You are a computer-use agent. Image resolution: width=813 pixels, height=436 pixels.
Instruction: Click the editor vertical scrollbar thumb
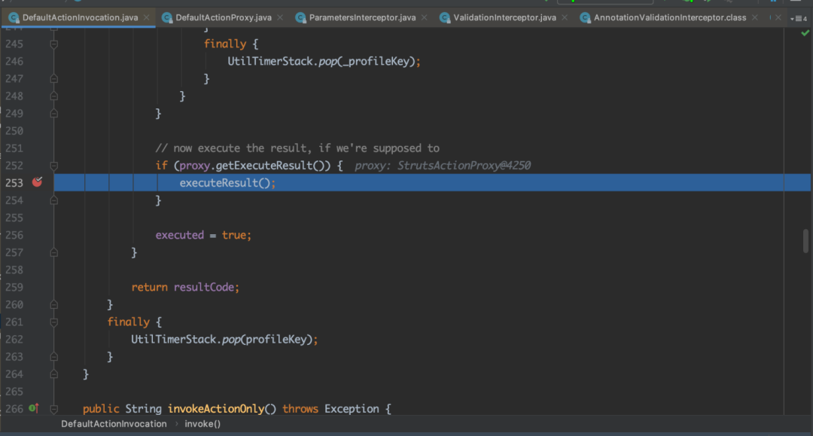[x=805, y=241]
